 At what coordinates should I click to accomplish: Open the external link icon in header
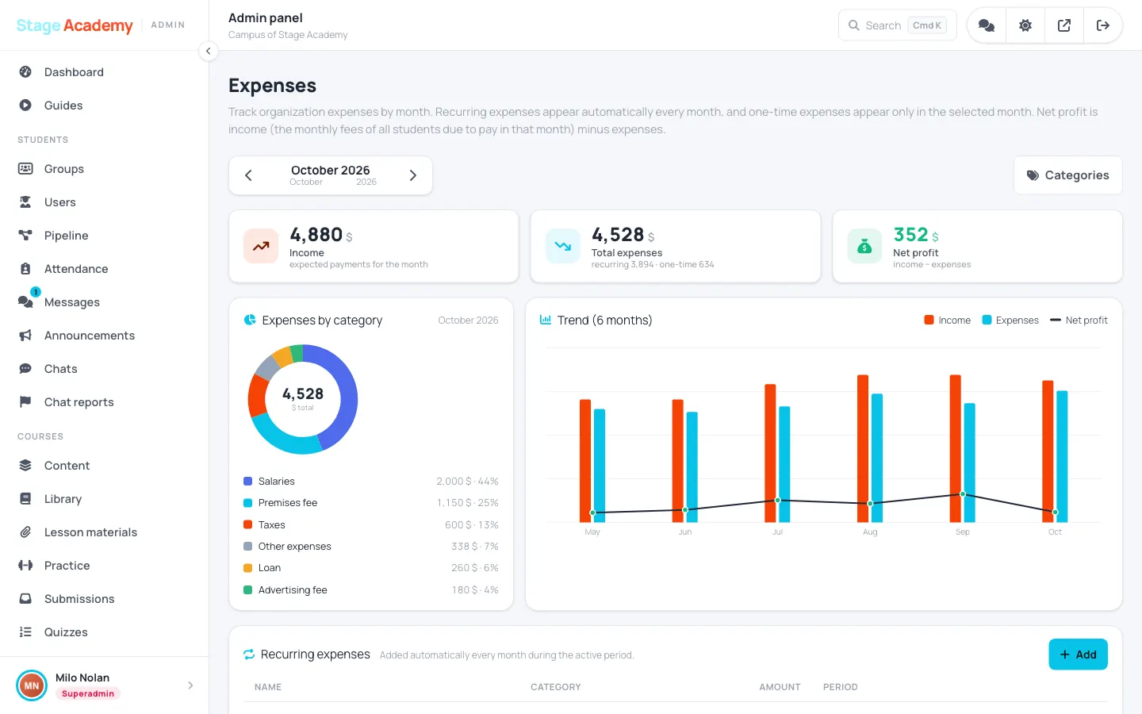point(1064,25)
